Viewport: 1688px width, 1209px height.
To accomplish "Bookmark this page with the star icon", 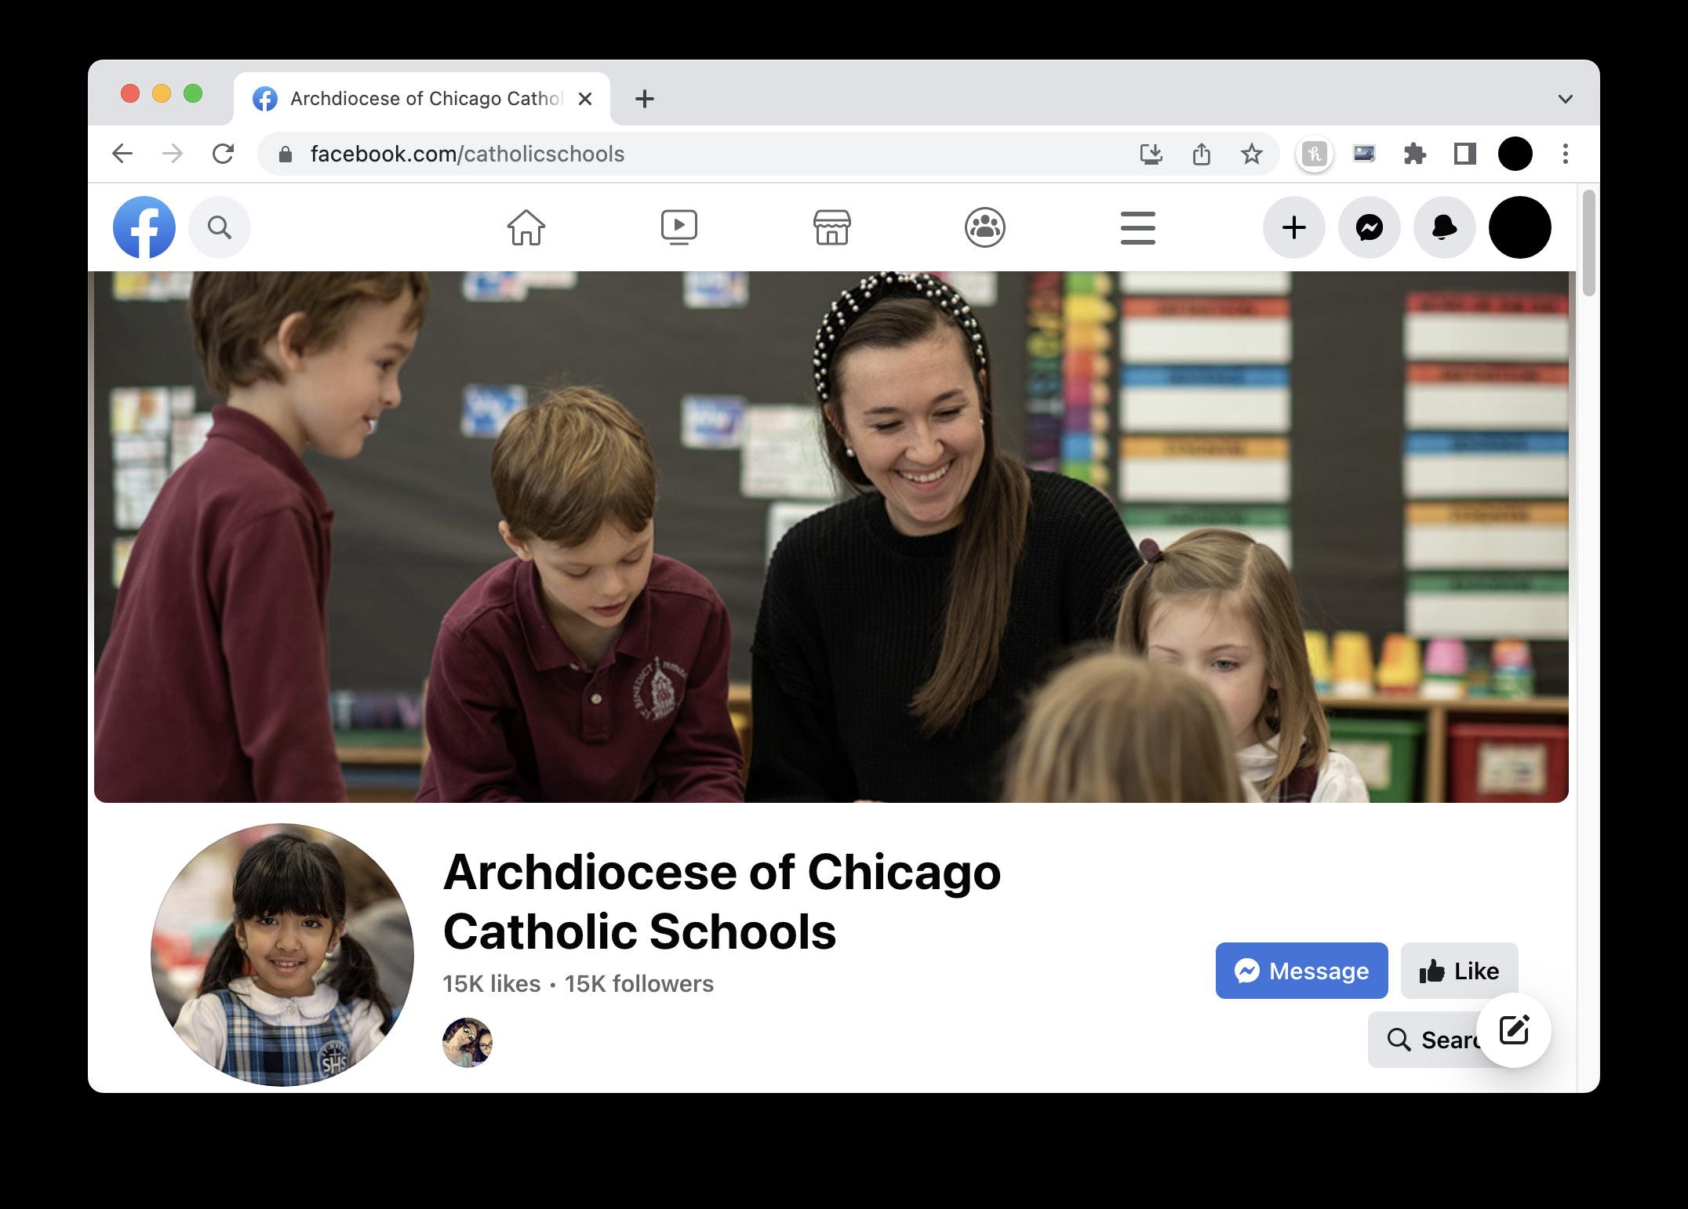I will click(x=1252, y=154).
